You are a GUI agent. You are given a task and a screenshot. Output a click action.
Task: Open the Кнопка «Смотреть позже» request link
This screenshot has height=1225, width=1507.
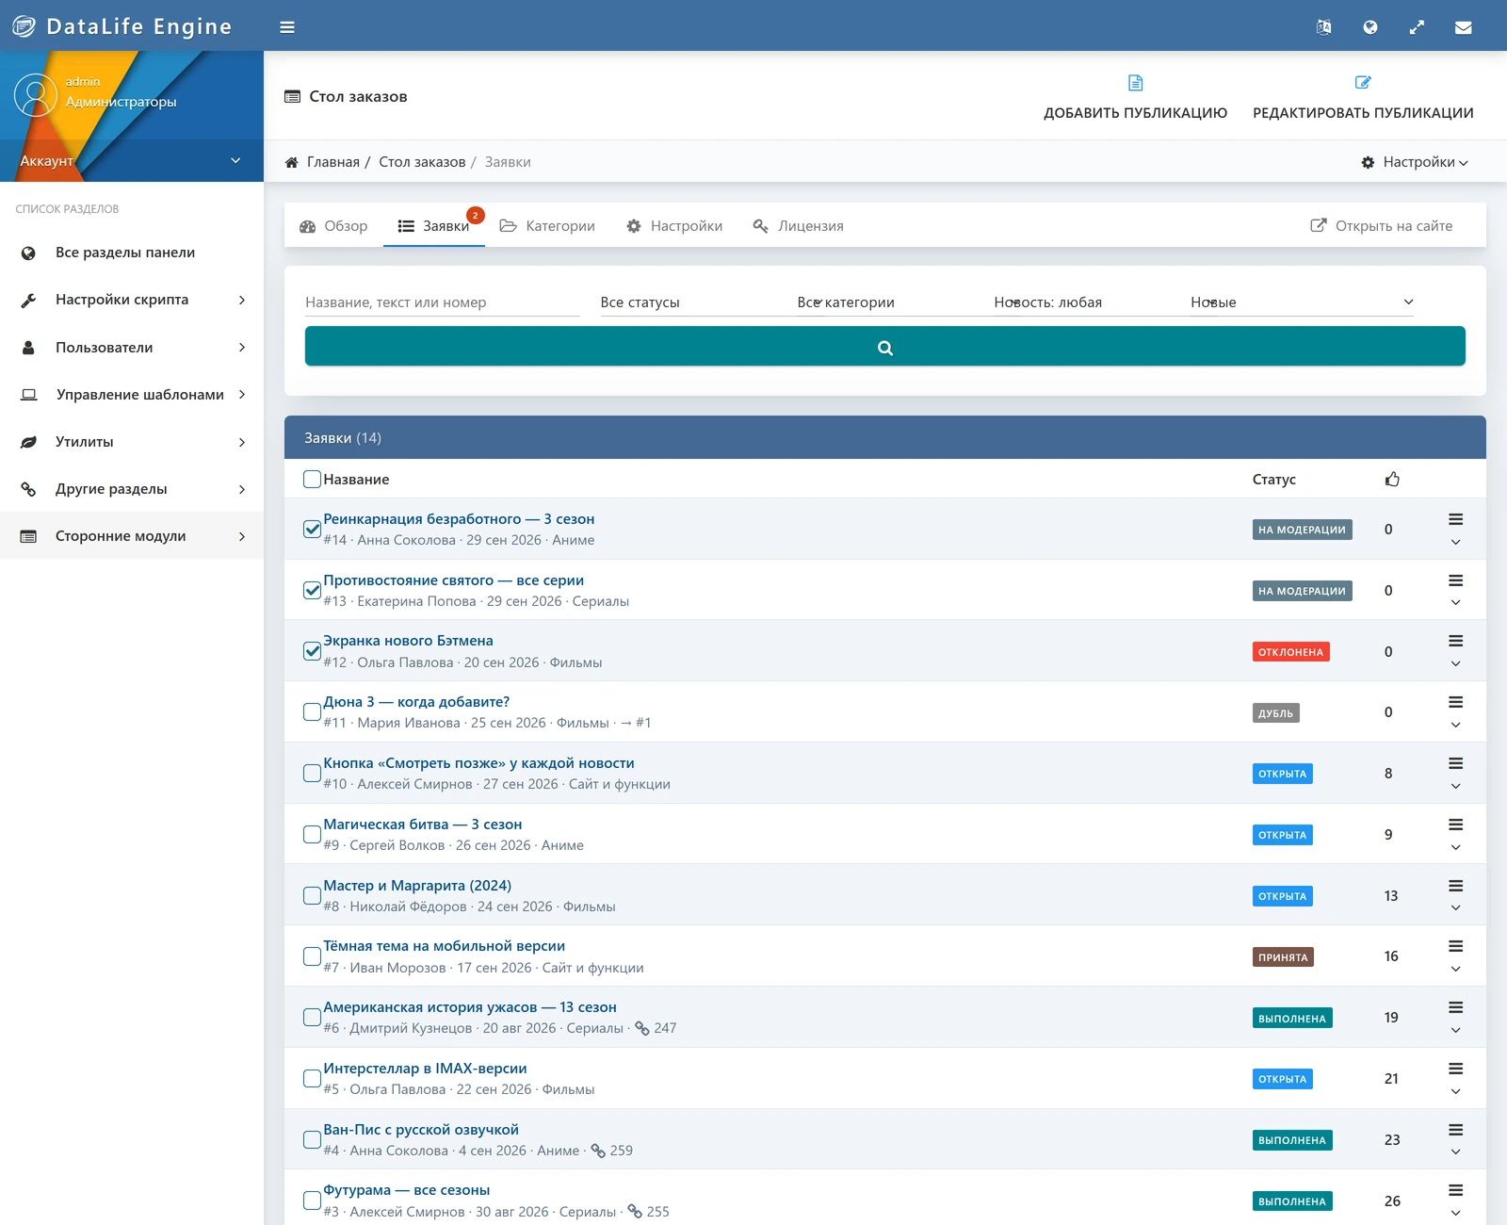478,763
